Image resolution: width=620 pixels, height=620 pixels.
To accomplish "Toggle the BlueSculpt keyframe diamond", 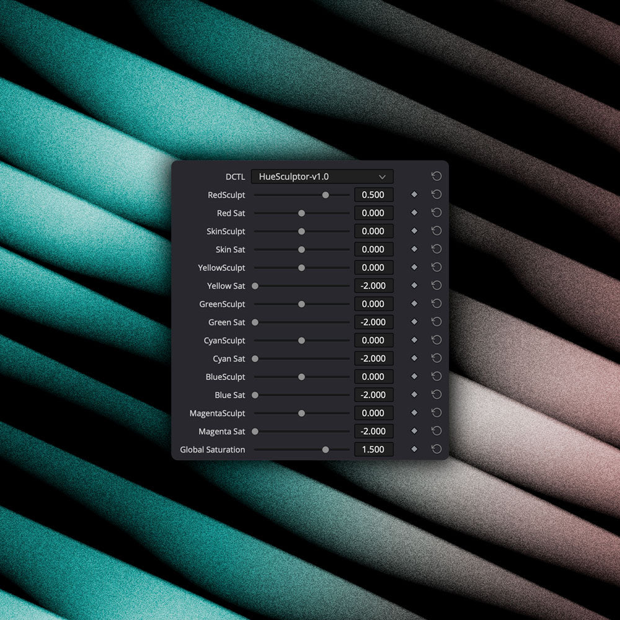I will click(x=414, y=376).
